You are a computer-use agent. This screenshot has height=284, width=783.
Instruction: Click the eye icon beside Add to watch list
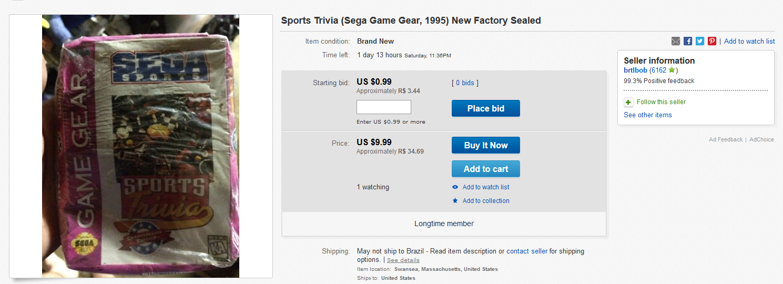click(455, 187)
